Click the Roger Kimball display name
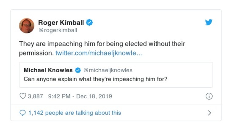The image size is (232, 135). click(61, 23)
